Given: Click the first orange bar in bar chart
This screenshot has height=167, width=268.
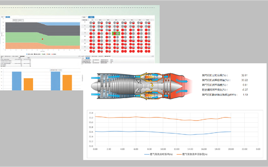Looking at the screenshot, I should (28, 84).
